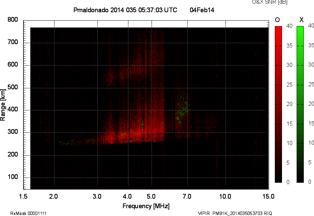Image resolution: width=314 pixels, height=216 pixels.
Task: Click the plot title 'Pmaldonado 2014 035 05:37:03 UTC'
Action: 125,10
